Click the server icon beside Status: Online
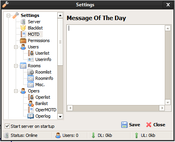The image size is (175, 142). click(x=6, y=135)
